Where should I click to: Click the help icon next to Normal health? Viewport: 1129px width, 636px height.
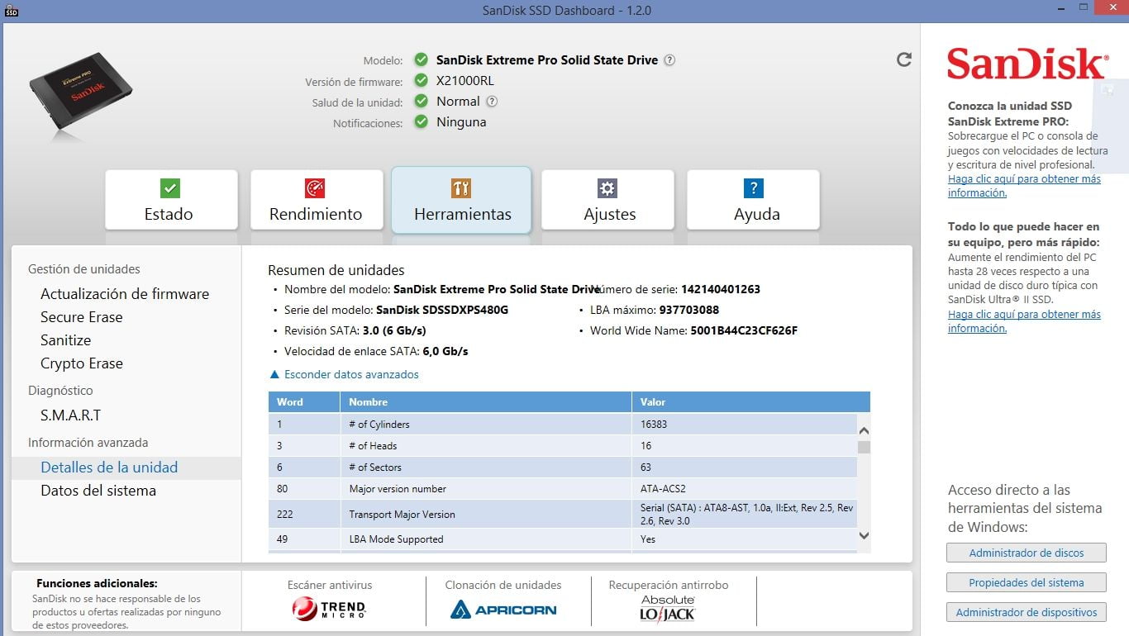pos(492,102)
